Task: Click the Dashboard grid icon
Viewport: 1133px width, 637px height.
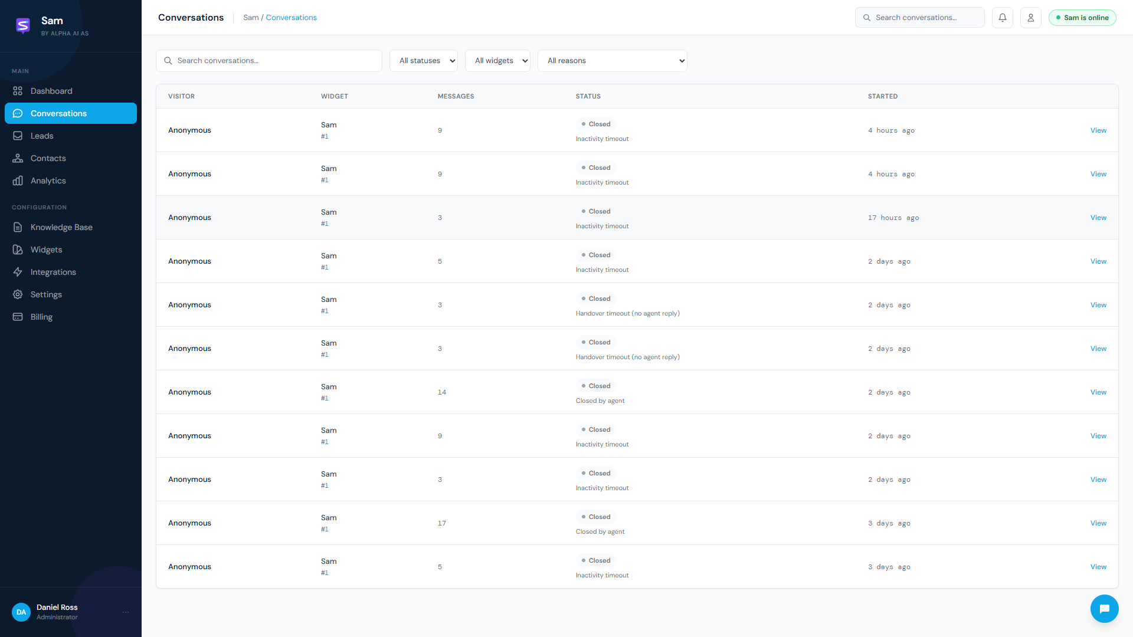Action: 18,91
